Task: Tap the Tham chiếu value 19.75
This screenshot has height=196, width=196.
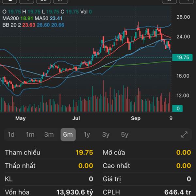Action: coord(84,152)
